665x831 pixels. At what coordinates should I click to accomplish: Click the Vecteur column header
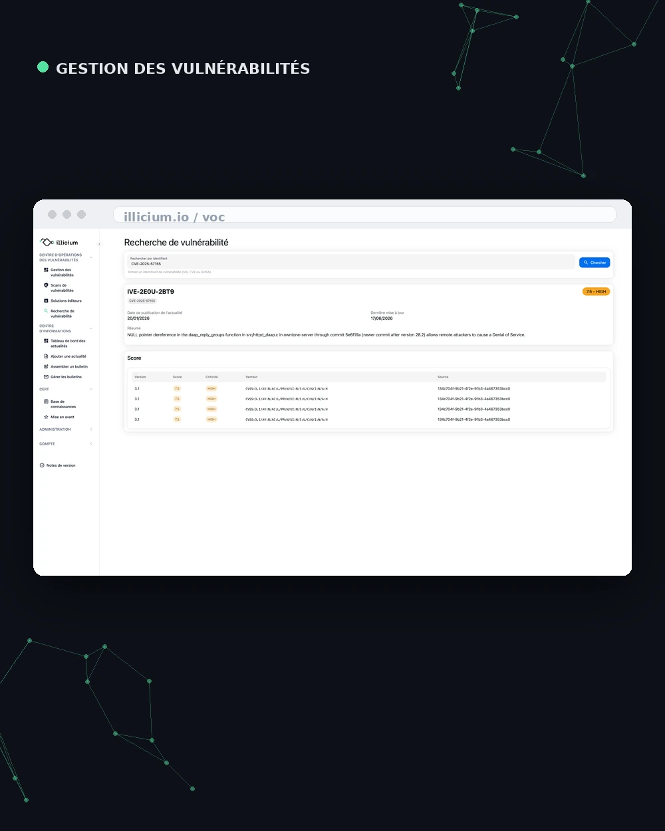click(x=251, y=377)
